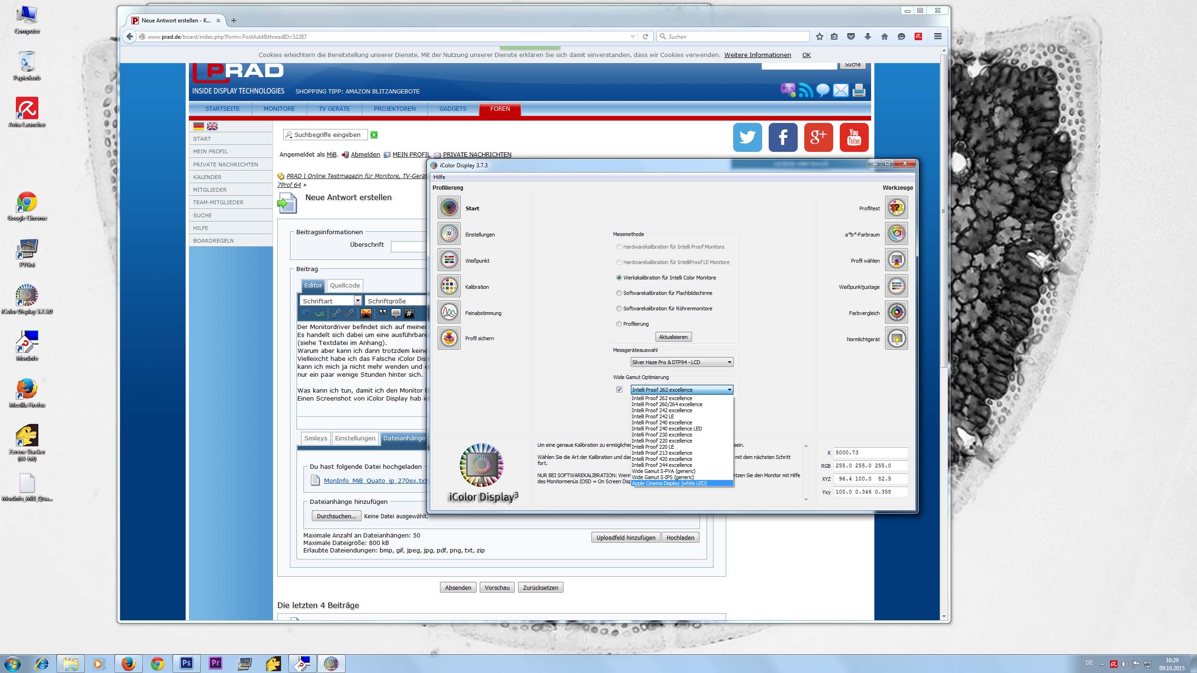Launch the Farbvergleich tool icon
1197x673 pixels.
[896, 312]
